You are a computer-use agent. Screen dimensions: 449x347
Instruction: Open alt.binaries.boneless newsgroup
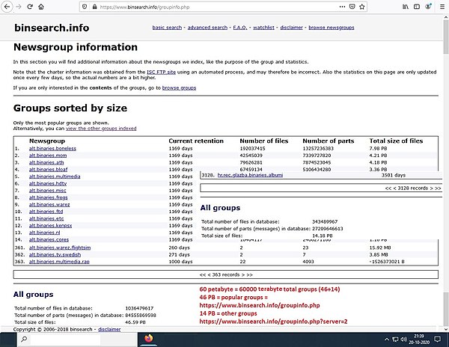pos(52,149)
